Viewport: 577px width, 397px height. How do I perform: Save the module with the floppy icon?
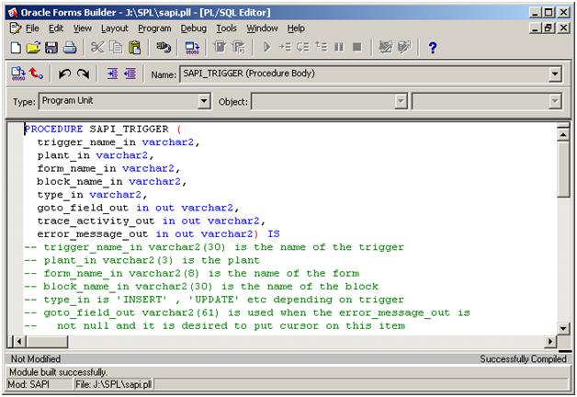[x=51, y=48]
